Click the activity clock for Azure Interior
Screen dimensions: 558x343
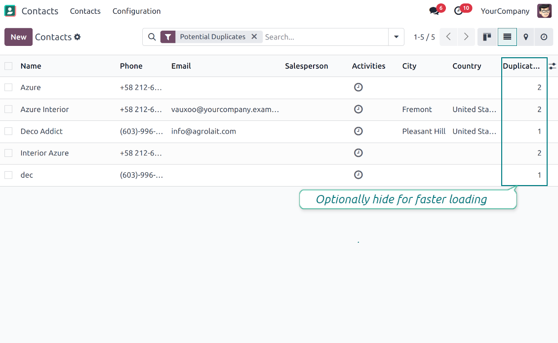point(359,109)
